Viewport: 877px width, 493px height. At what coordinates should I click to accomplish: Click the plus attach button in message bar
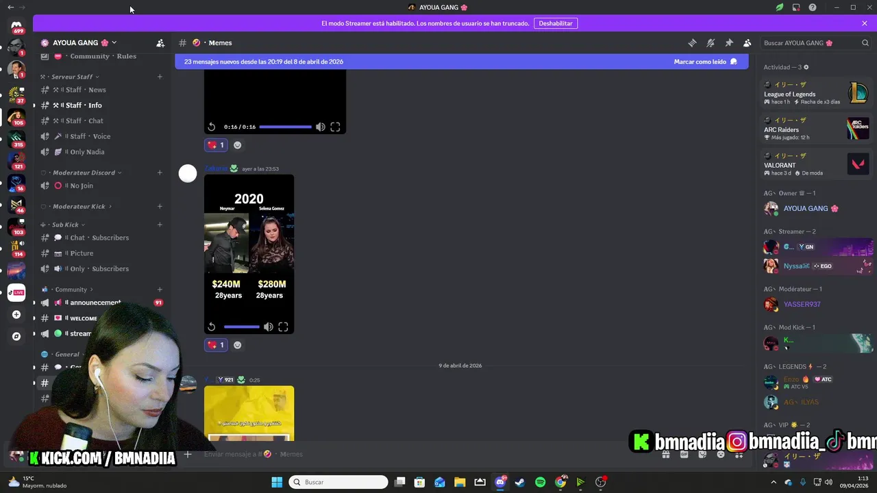188,454
